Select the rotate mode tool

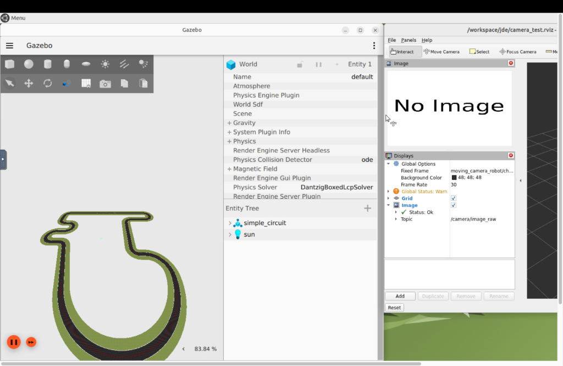(48, 84)
